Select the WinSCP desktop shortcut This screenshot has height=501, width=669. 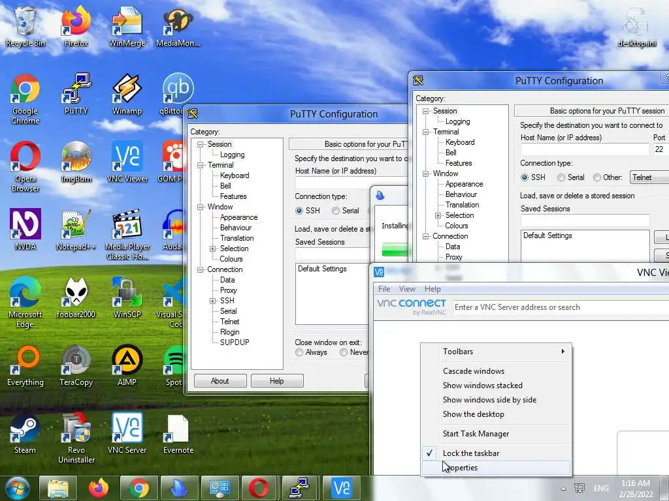point(127,297)
